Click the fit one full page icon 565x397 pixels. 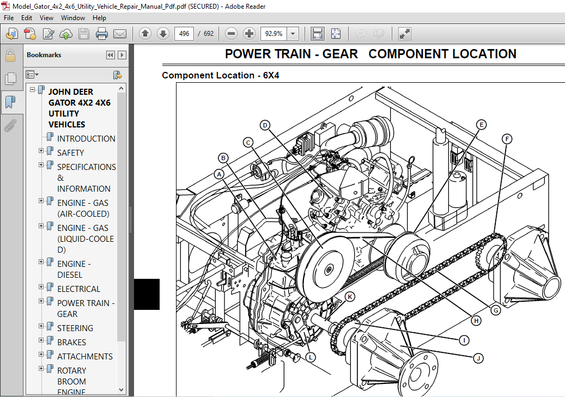pos(336,34)
